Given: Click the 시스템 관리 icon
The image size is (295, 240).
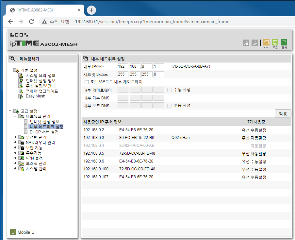Looking at the screenshot, I should tap(21, 169).
